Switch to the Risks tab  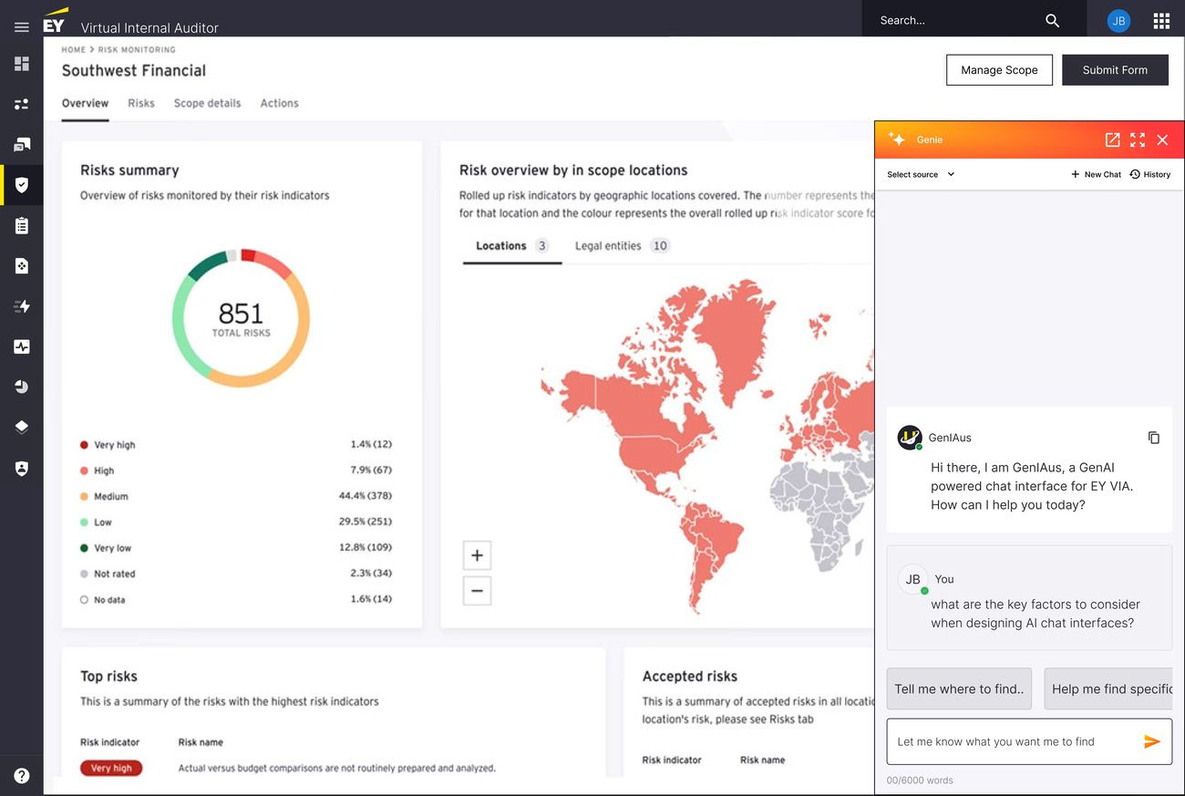click(x=141, y=103)
